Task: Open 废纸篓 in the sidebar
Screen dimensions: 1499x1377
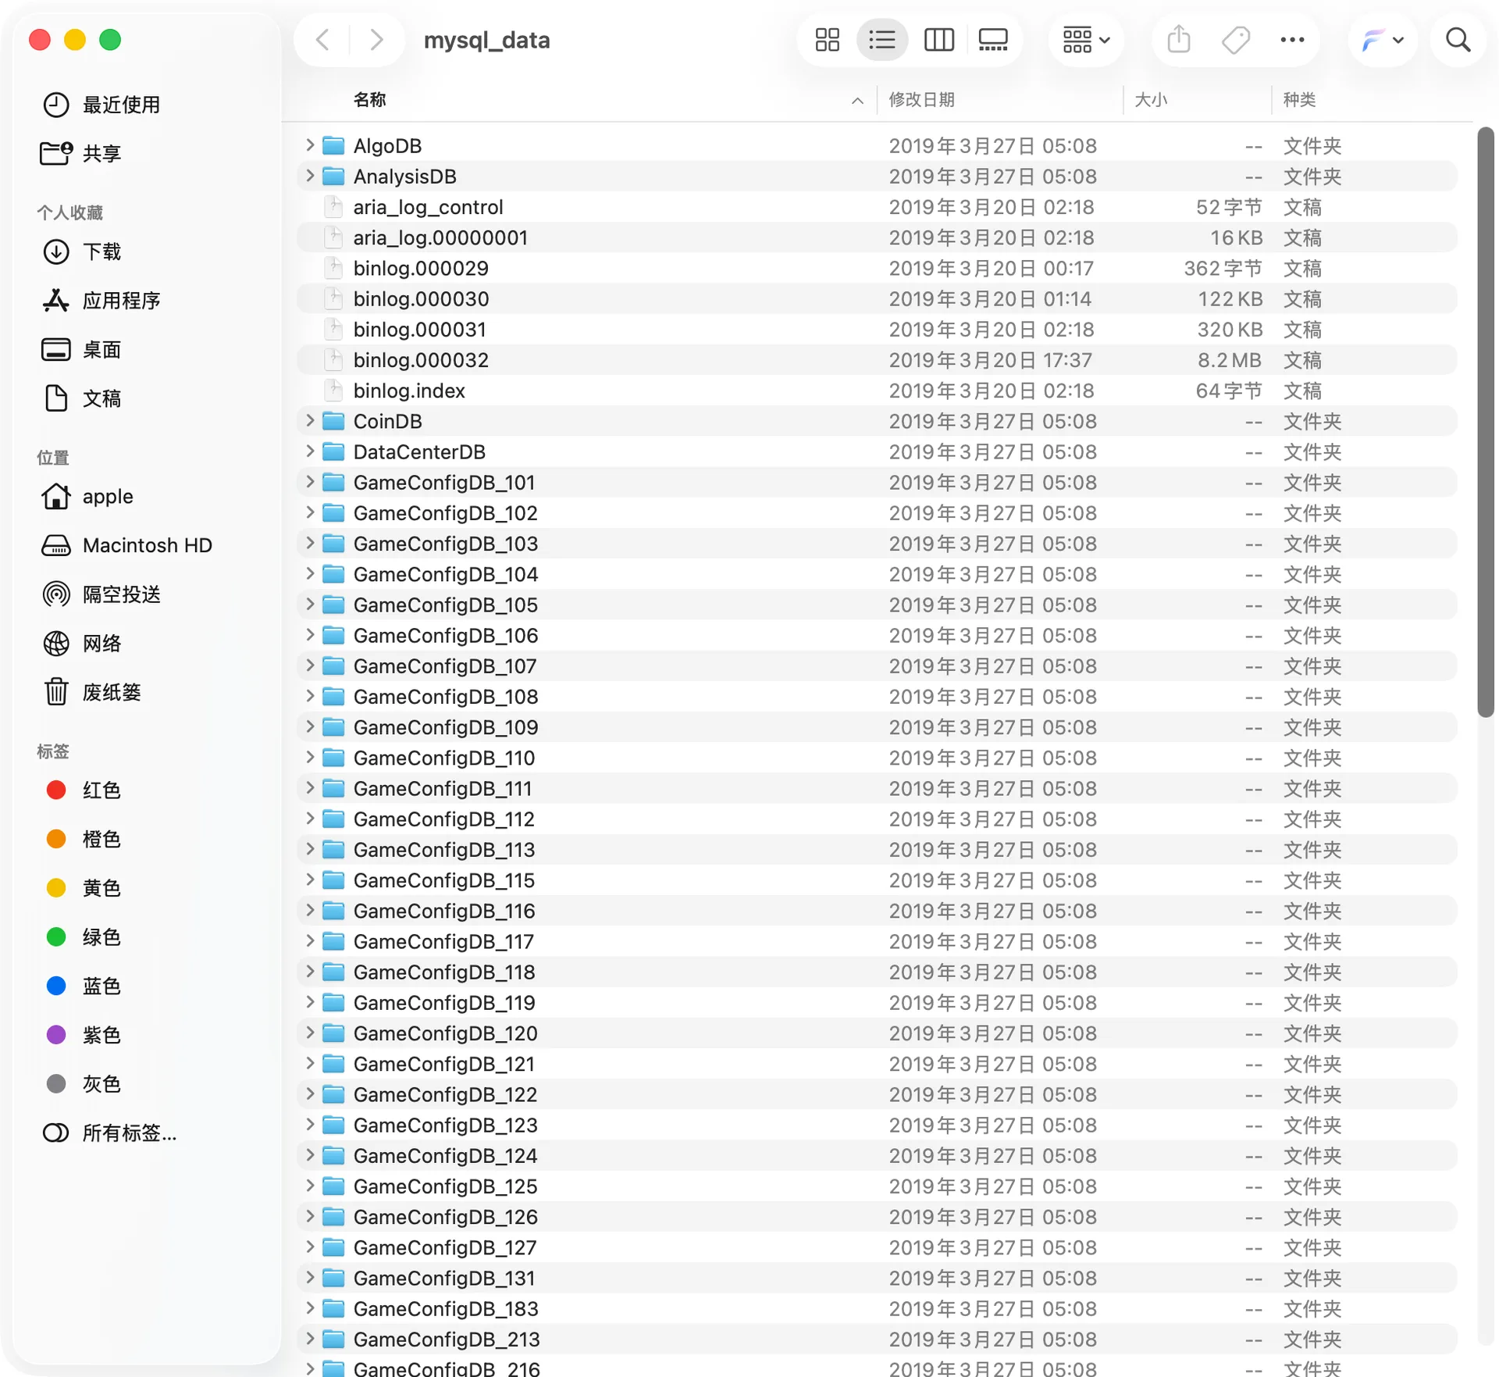Action: click(x=92, y=692)
